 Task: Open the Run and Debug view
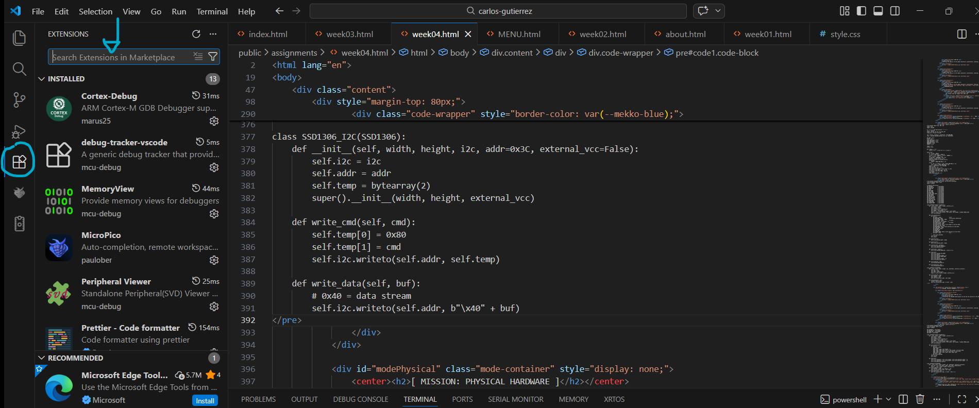19,131
